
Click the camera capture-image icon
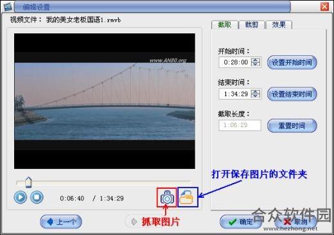tap(167, 197)
